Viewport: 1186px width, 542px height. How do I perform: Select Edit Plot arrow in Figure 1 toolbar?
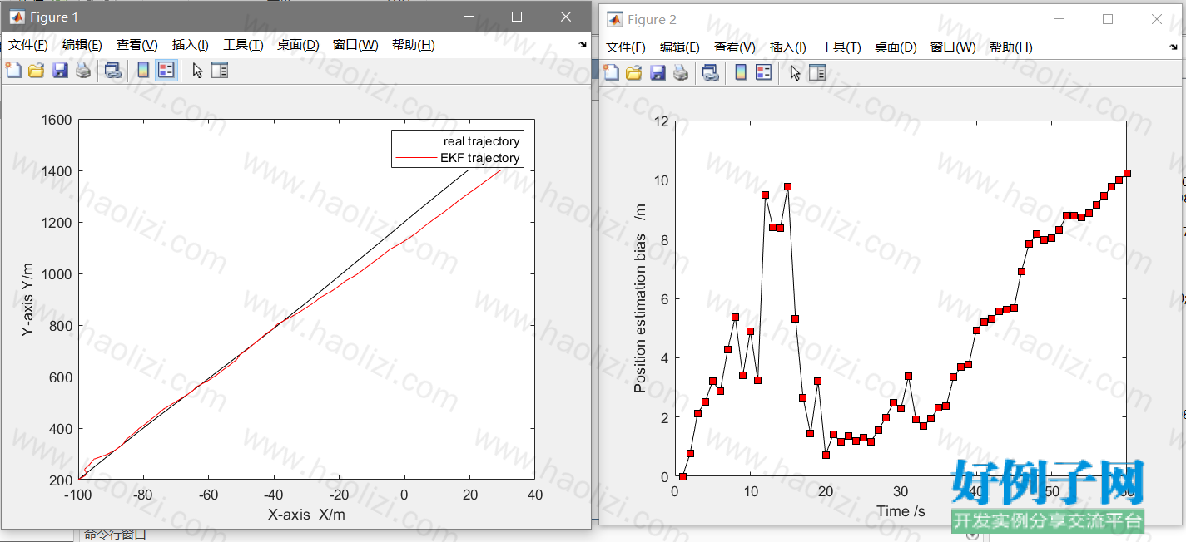pos(197,70)
